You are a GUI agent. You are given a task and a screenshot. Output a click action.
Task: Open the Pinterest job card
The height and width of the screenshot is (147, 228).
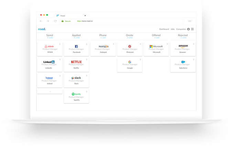click(x=130, y=49)
